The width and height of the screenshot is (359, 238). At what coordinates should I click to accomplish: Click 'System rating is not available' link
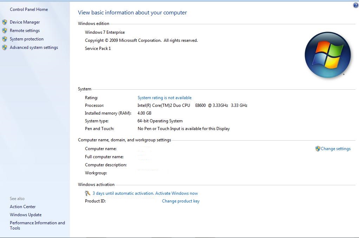(164, 98)
